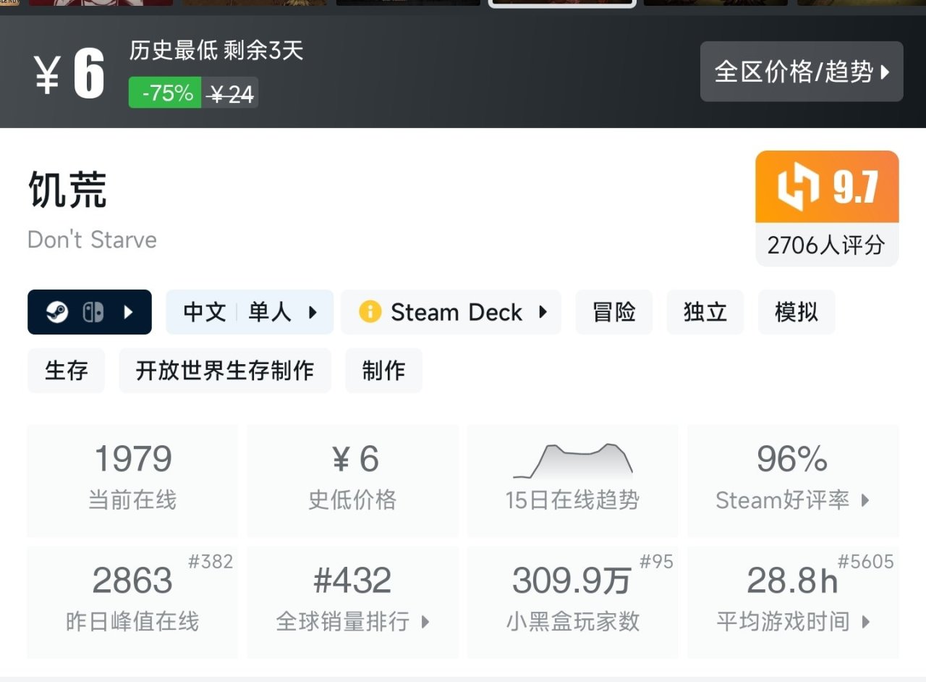The width and height of the screenshot is (926, 682).
Task: View the 2706人评分 rating count
Action: tap(827, 245)
